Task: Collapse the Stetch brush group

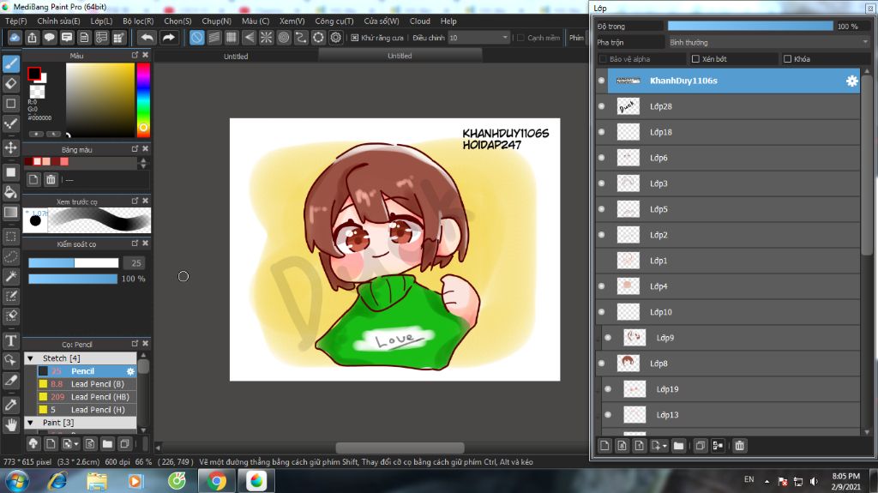Action: click(x=31, y=358)
